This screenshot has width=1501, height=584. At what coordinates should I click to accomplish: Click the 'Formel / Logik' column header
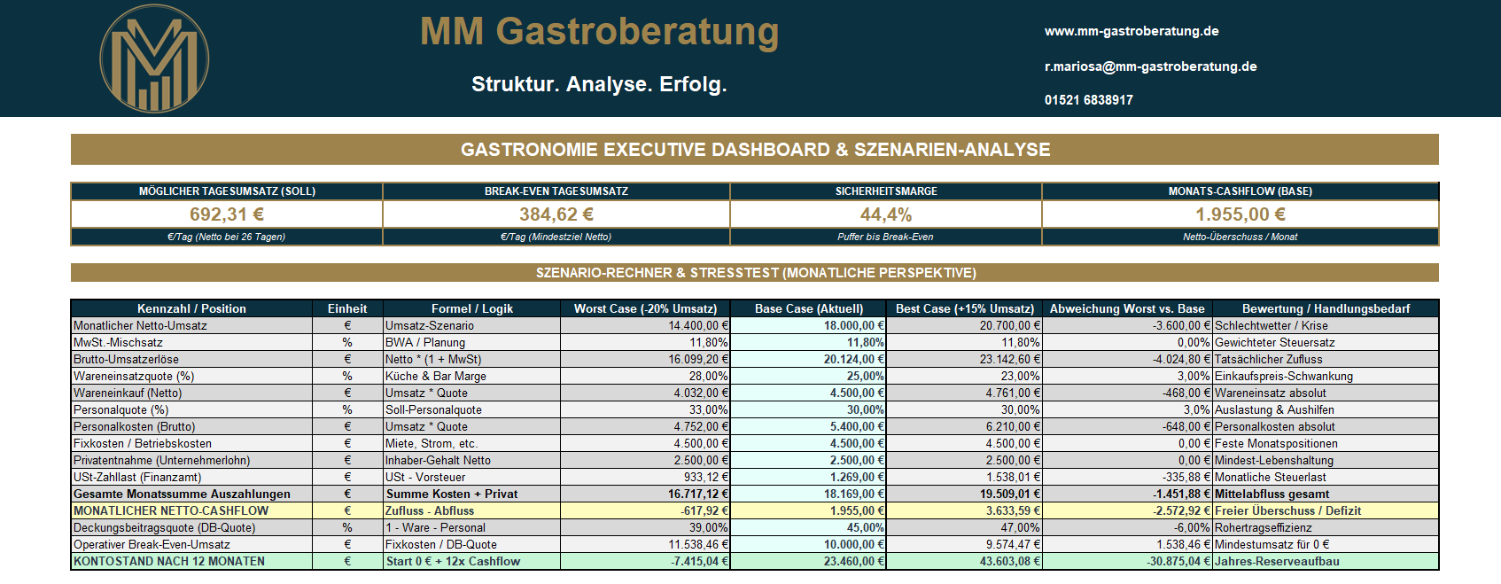click(472, 308)
